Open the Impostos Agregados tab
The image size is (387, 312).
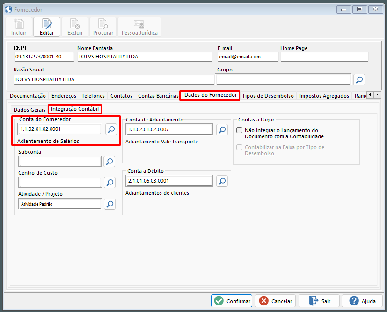[324, 96]
